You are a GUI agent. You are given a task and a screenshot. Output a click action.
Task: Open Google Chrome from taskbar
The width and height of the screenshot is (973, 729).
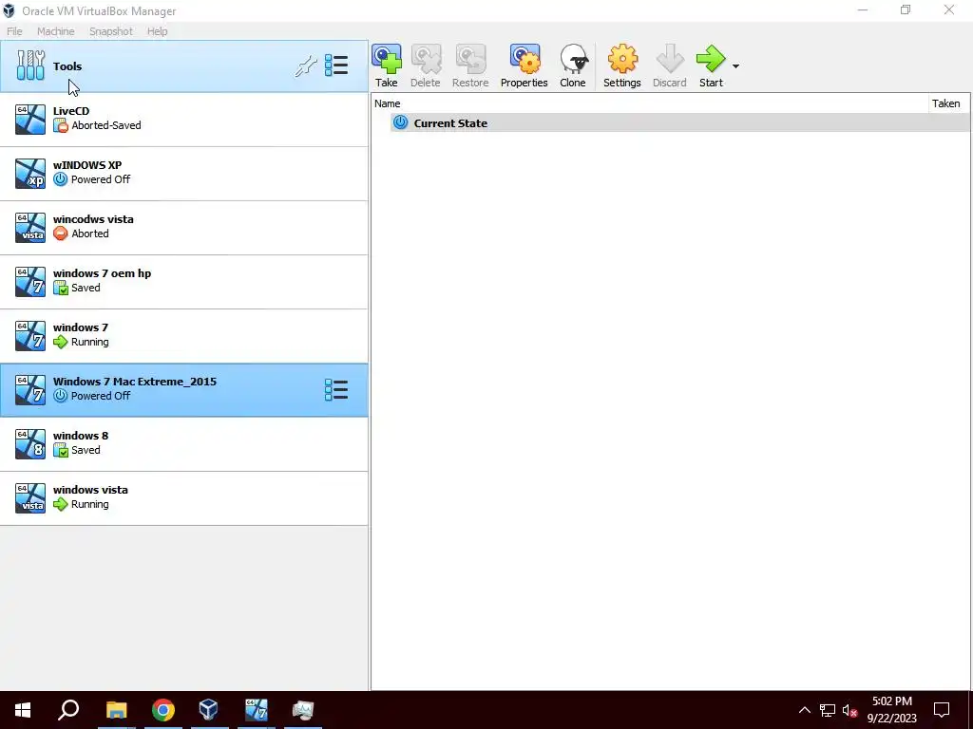(163, 710)
